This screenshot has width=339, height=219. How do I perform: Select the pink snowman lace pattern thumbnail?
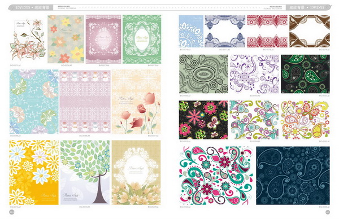[85, 102]
